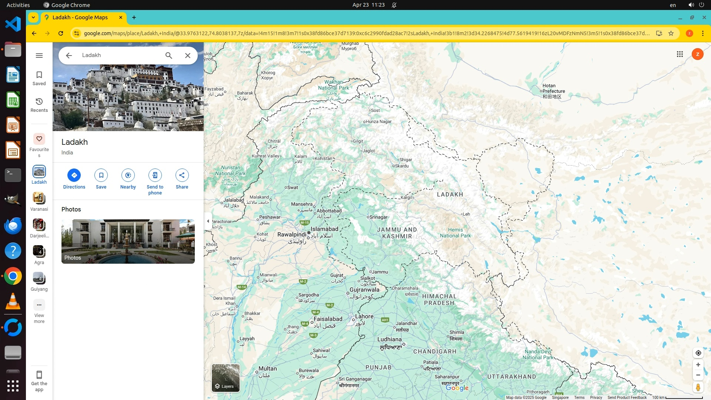The height and width of the screenshot is (400, 711).
Task: Collapse the side panel with the arrow
Action: (x=208, y=221)
